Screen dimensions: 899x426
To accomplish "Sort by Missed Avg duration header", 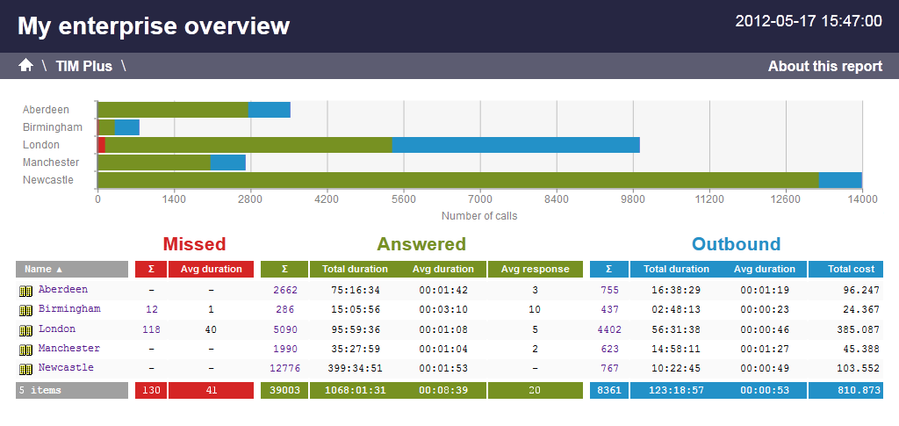I will coord(211,269).
